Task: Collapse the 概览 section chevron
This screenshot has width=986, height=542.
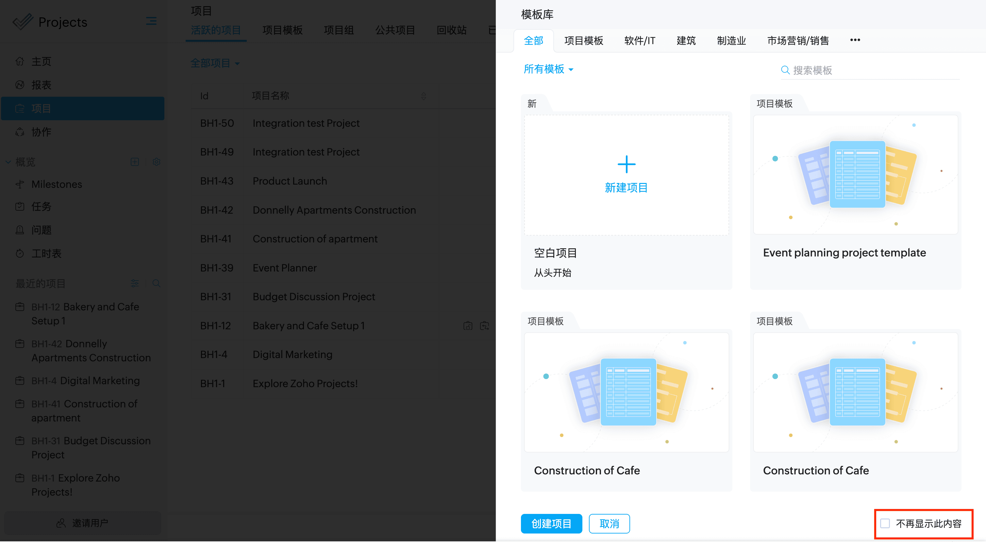Action: tap(8, 162)
